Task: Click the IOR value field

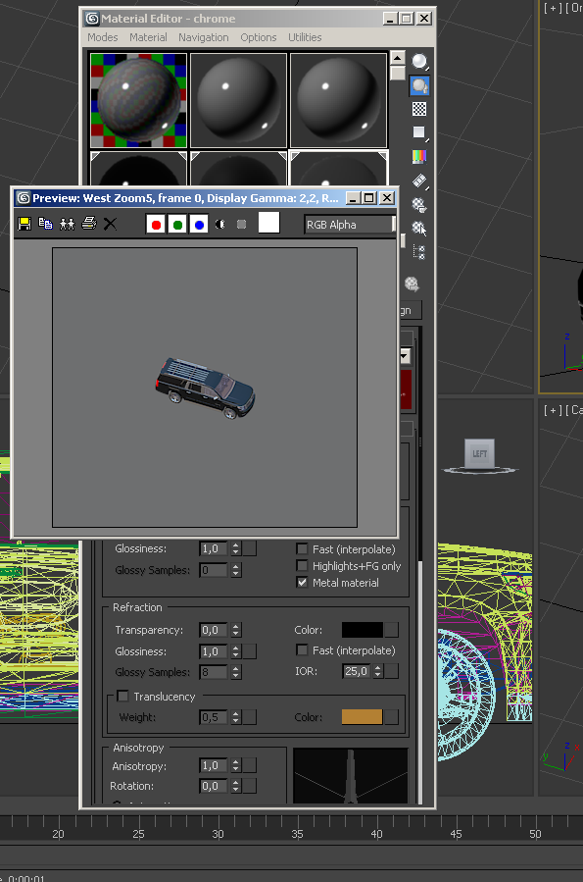Action: (x=357, y=671)
